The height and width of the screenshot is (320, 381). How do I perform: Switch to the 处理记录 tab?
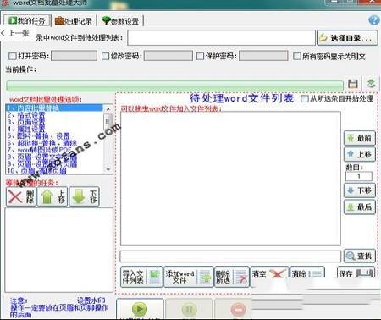[x=74, y=21]
